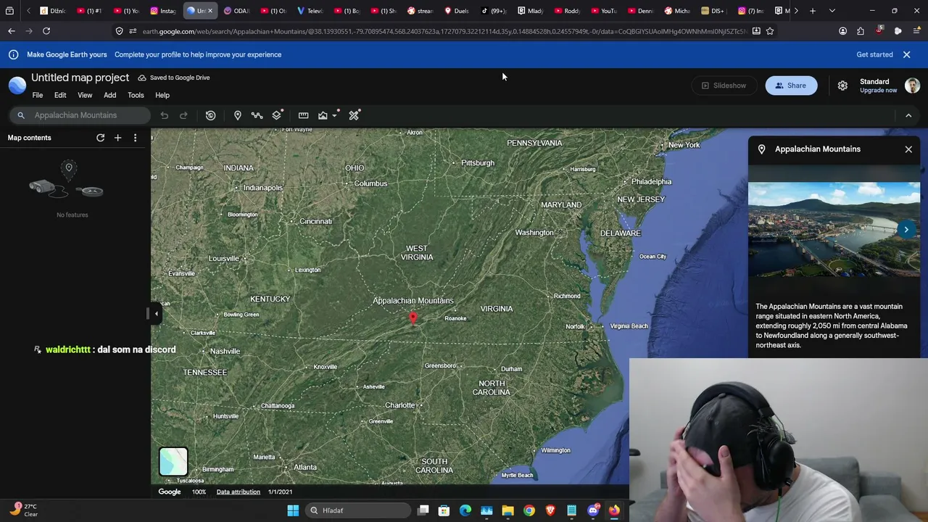928x522 pixels.
Task: Click the 100% zoom level indicator
Action: click(x=199, y=492)
